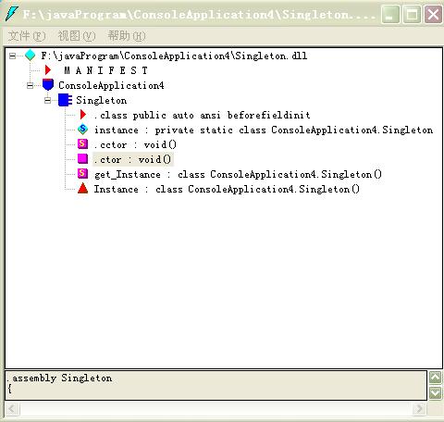
Task: Click the blue class icon beside Singleton
Action: [65, 100]
